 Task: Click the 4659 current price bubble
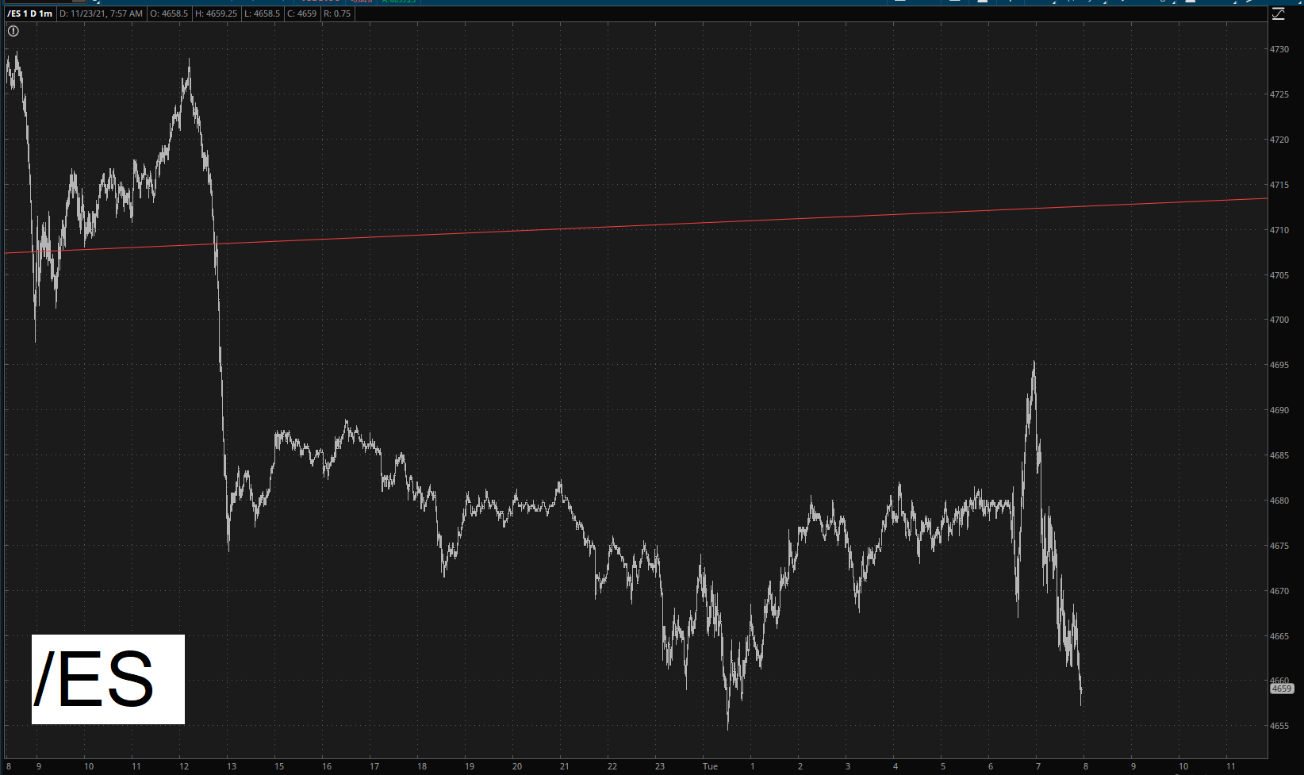[1282, 689]
